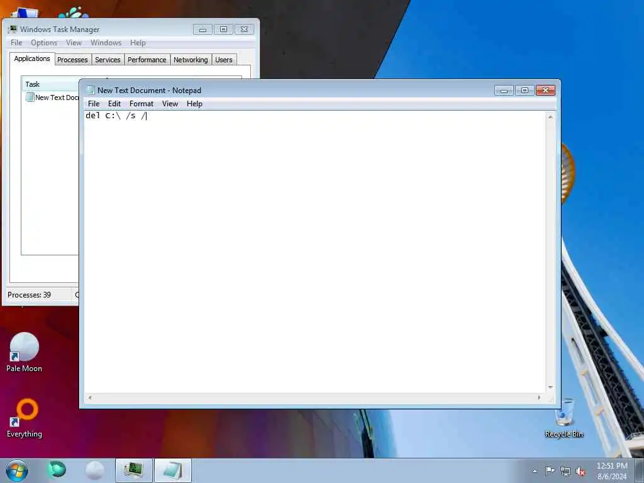Switch to the Performance tab
This screenshot has height=483, width=644.
[x=147, y=60]
